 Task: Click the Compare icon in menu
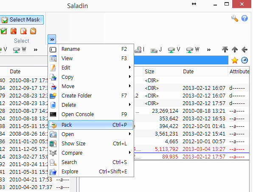pos(53,153)
